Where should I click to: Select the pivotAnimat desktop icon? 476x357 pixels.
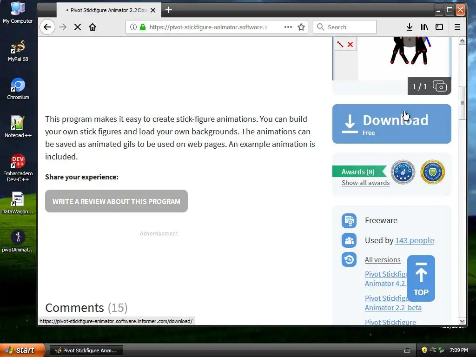click(x=18, y=241)
